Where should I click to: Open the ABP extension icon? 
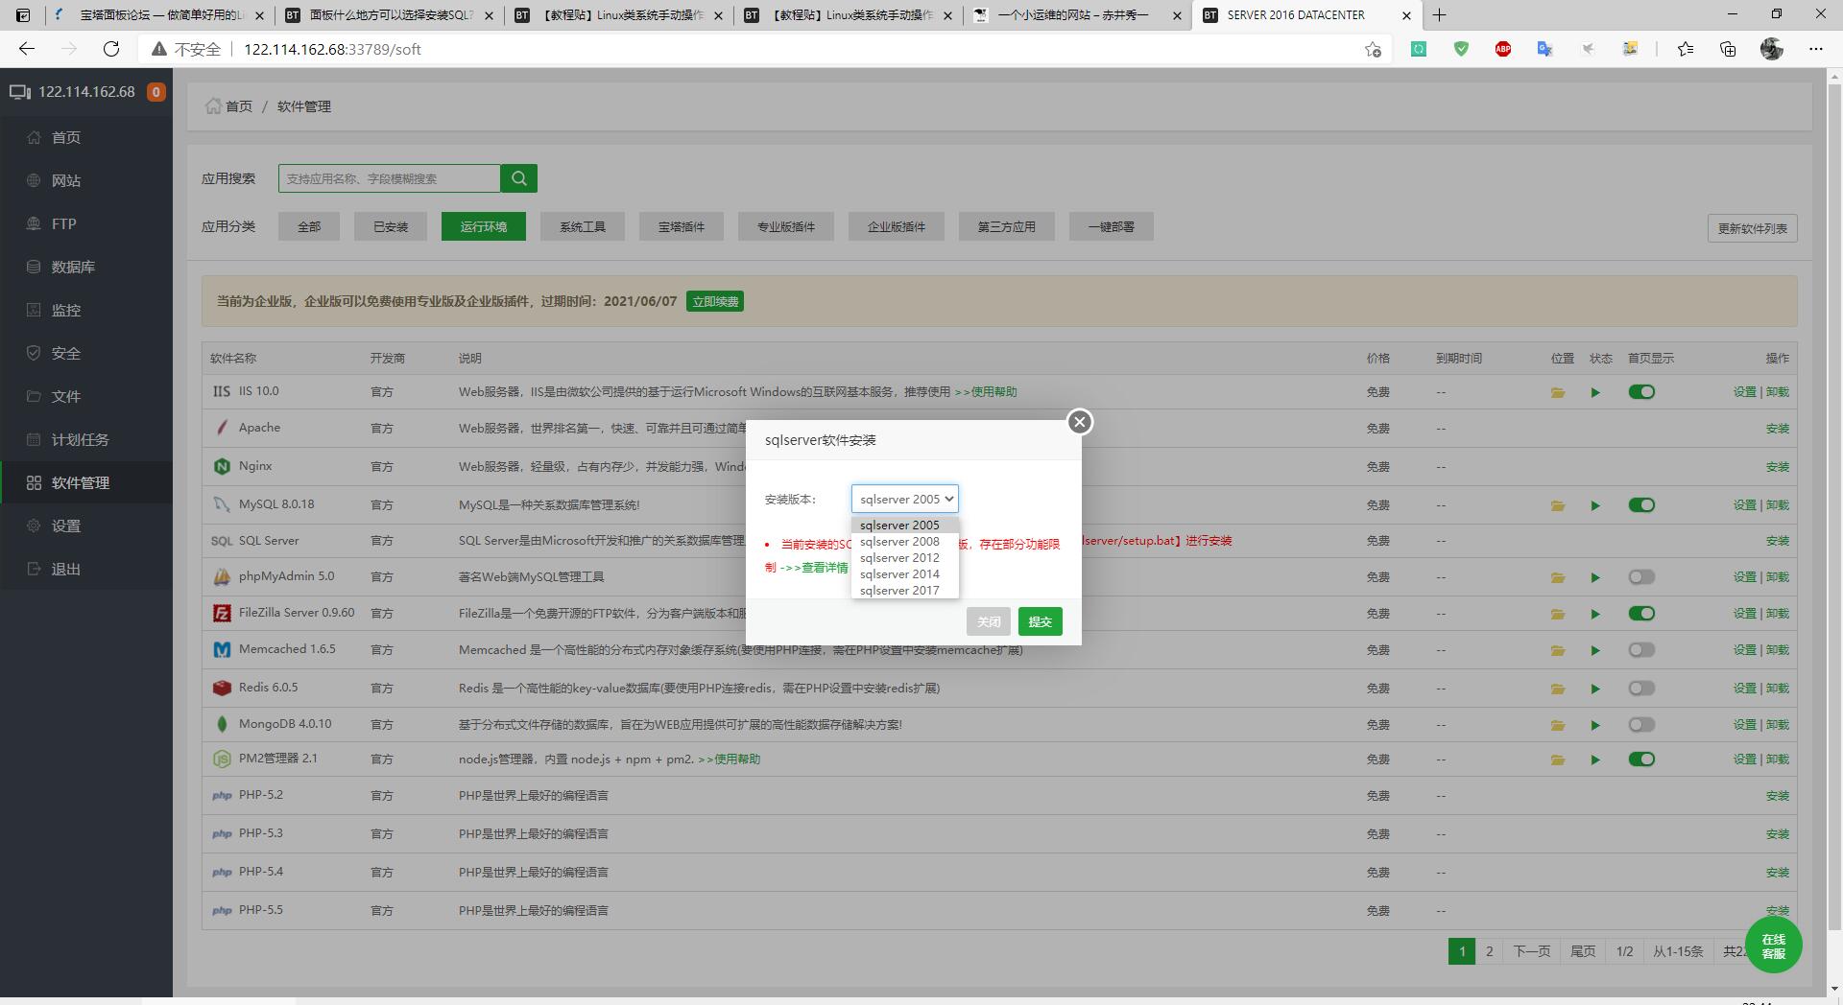pyautogui.click(x=1503, y=49)
